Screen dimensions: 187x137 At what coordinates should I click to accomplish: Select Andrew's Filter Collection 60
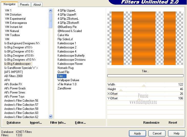[x=21, y=113]
